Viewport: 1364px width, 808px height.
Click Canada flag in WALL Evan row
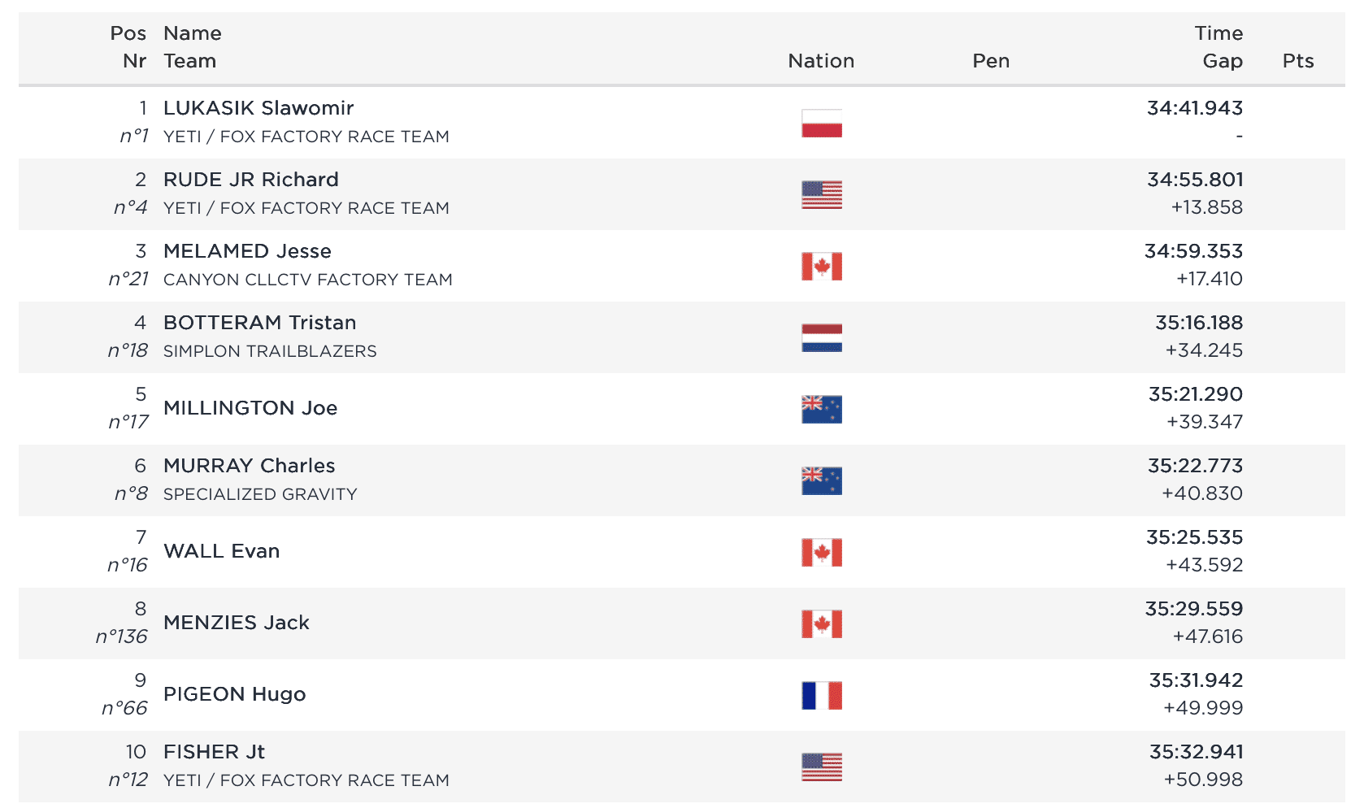pyautogui.click(x=821, y=553)
